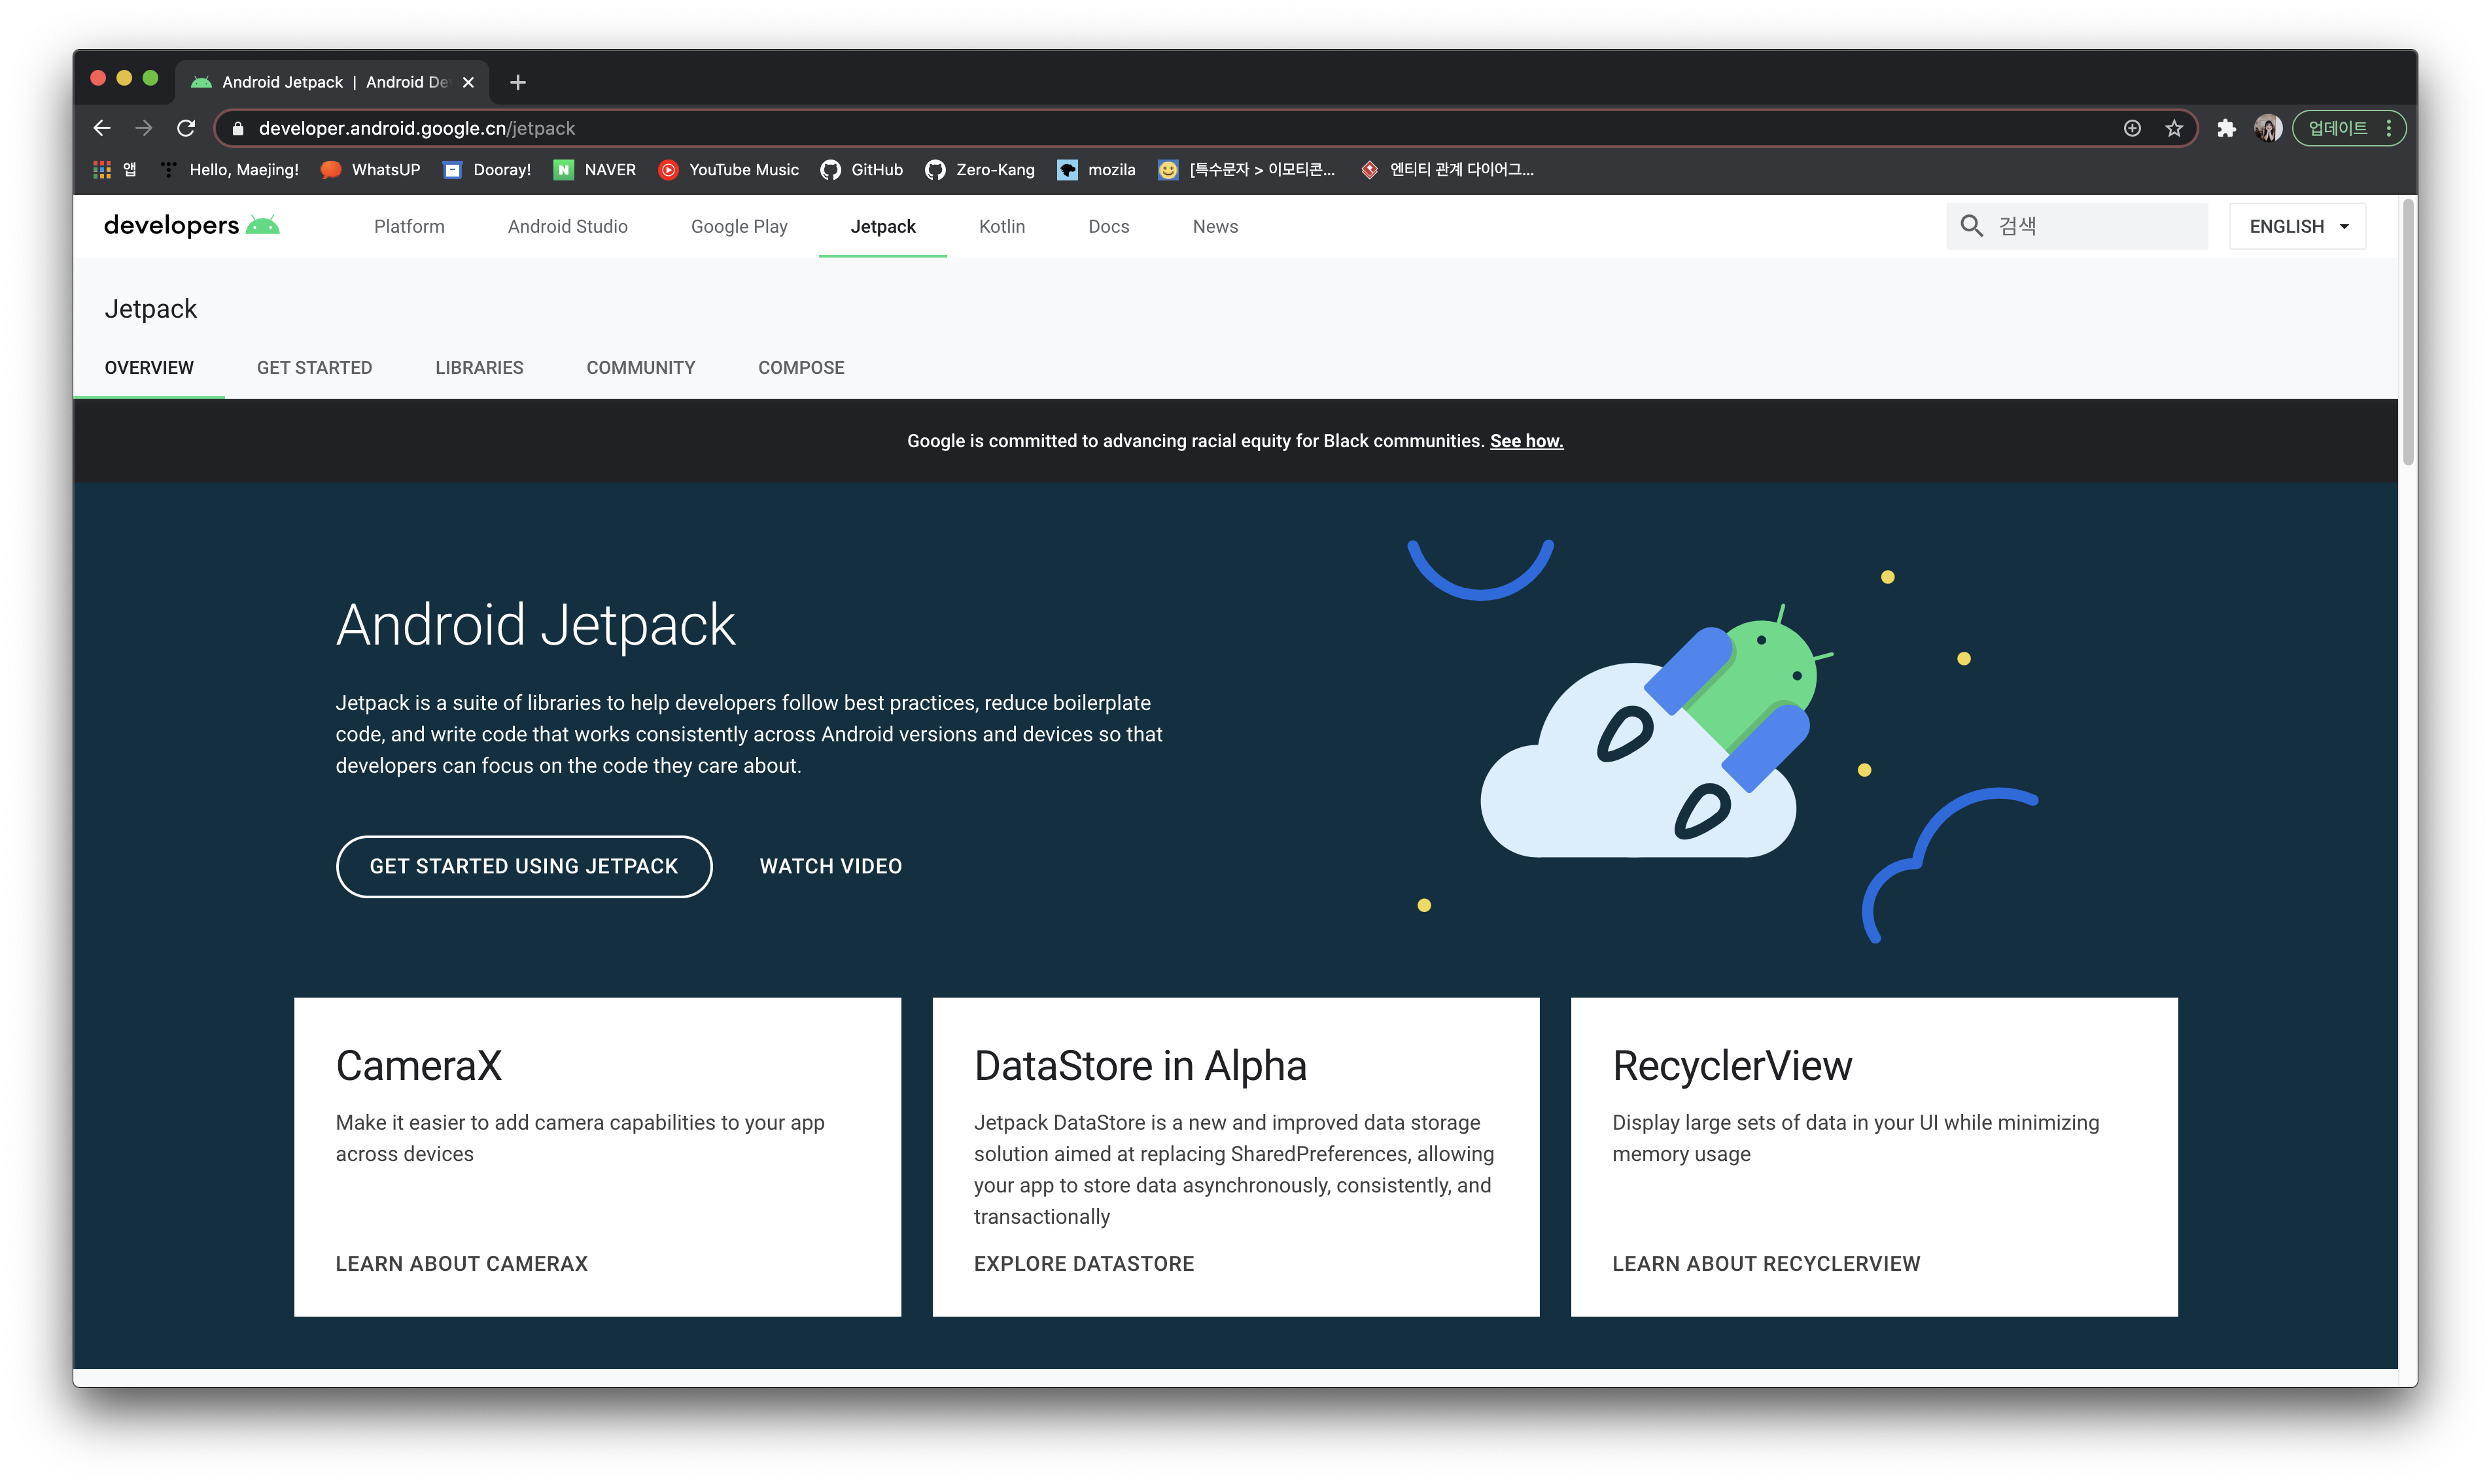Open YouTube Music bookmark
Screen dimensions: 2491x1484
click(729, 170)
